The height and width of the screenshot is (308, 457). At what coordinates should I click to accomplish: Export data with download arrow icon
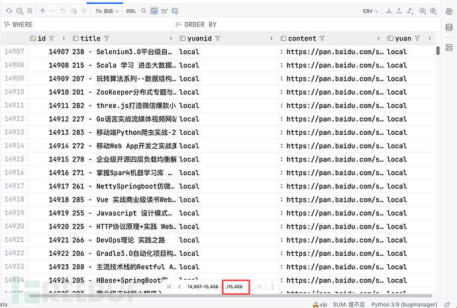coord(389,11)
